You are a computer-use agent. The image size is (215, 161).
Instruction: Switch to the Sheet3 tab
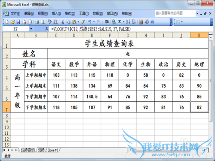pyautogui.click(x=53, y=150)
